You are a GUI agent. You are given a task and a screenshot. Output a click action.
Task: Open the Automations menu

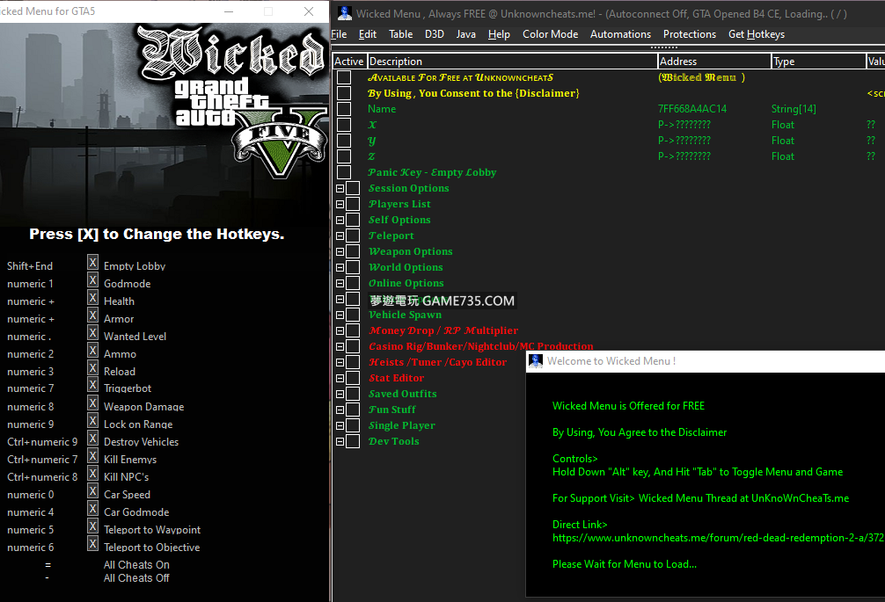(620, 34)
